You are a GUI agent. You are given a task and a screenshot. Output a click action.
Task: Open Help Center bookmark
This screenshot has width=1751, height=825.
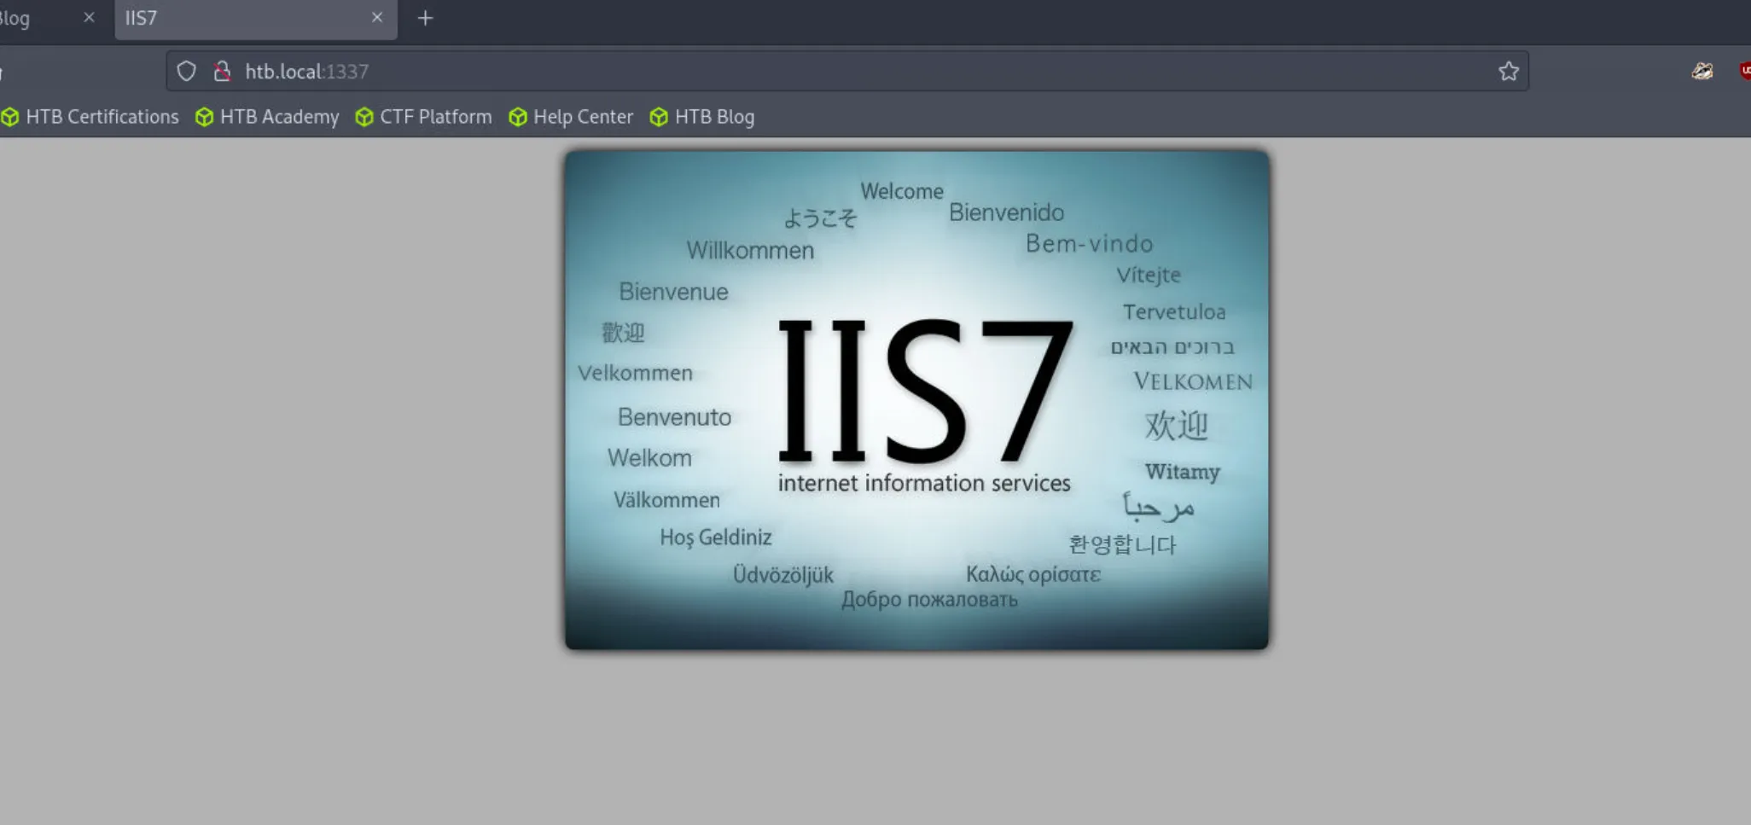click(x=571, y=117)
